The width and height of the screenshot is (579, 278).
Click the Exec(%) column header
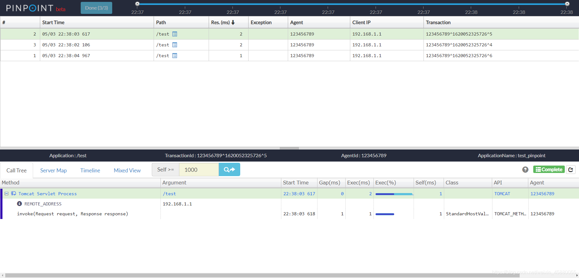(x=394, y=183)
